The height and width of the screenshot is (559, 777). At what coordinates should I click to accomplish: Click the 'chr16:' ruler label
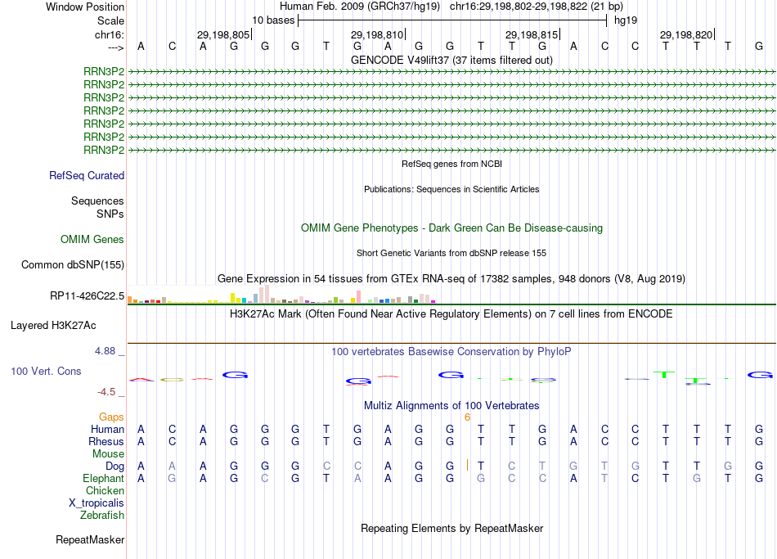click(110, 34)
